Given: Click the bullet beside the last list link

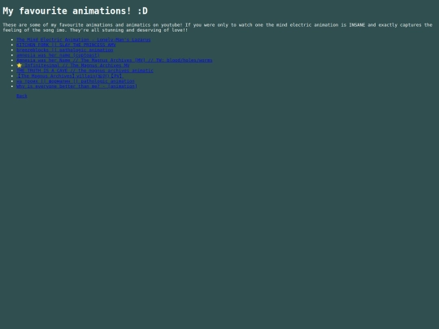Looking at the screenshot, I should [x=12, y=86].
